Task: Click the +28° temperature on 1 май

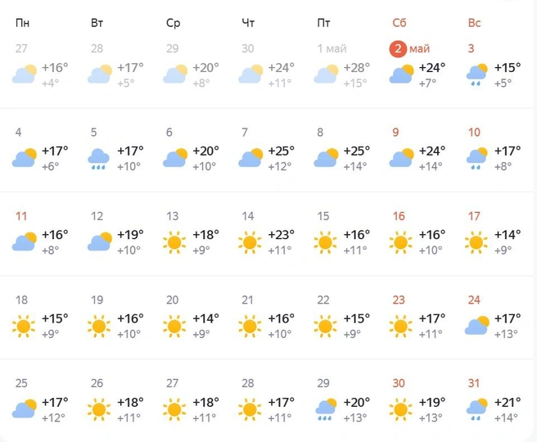Action: (x=357, y=67)
